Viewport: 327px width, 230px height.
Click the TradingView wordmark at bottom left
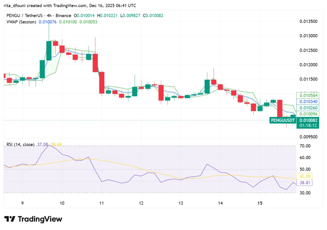(40, 219)
